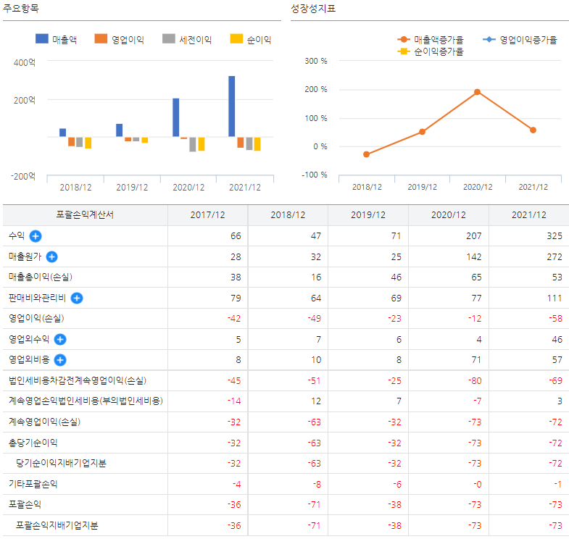
Task: Expand the 매출원가 row plus icon
Action: tap(52, 256)
